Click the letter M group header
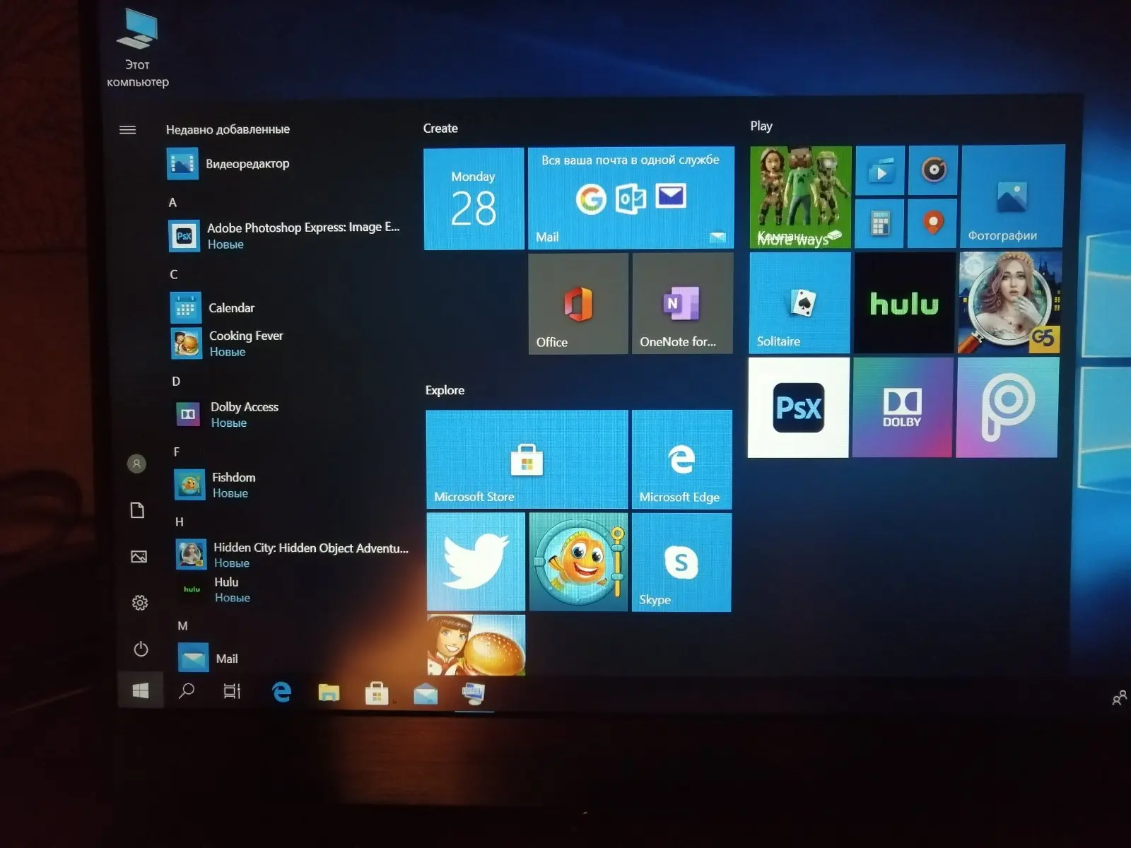This screenshot has width=1131, height=848. 182,626
